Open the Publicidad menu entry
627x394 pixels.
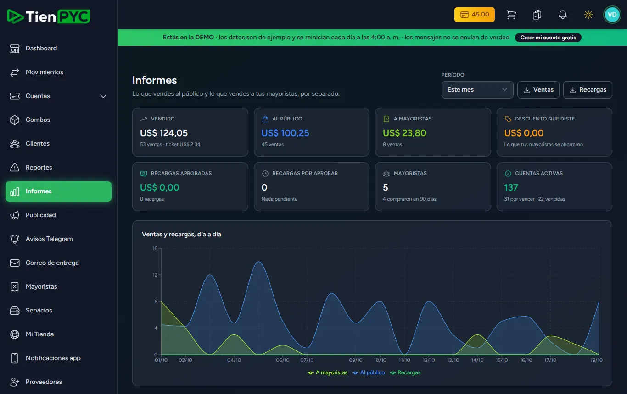tap(58, 215)
